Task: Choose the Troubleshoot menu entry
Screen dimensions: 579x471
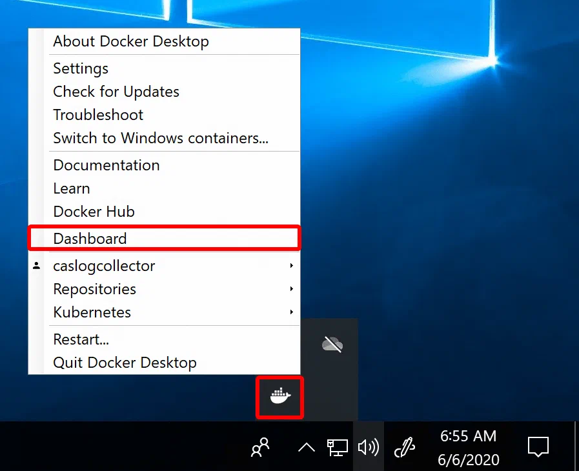Action: coord(165,115)
